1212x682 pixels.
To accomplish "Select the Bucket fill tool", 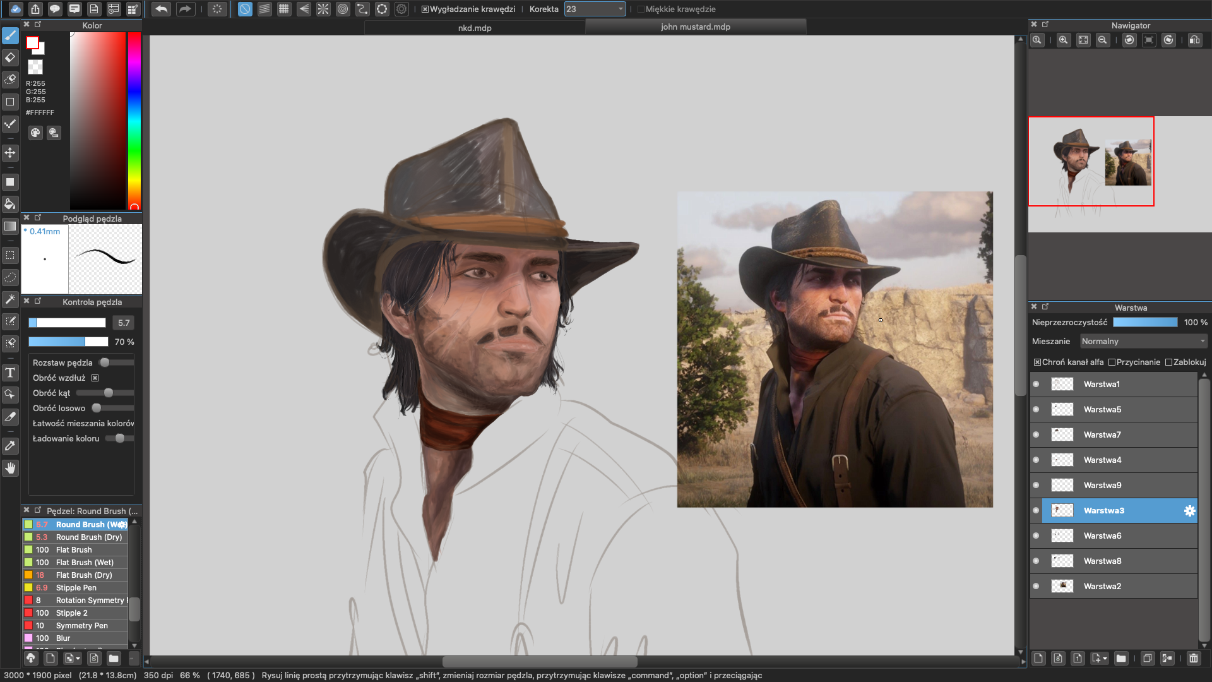I will [x=10, y=204].
